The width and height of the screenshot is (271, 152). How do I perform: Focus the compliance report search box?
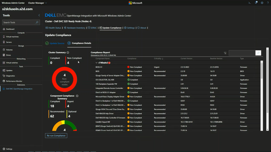(242, 53)
